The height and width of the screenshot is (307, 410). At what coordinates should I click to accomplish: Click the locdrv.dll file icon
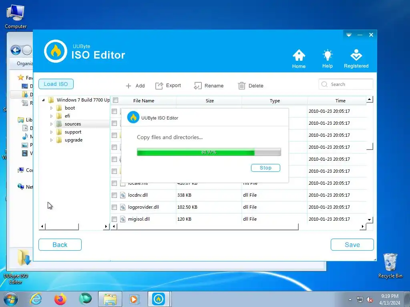(123, 195)
